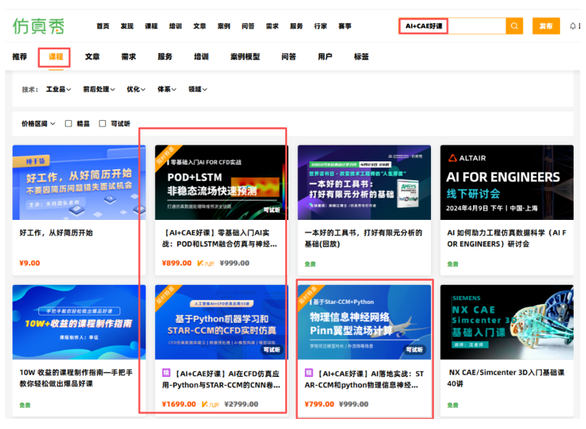Open 文章 in the top navigation bar
Viewport: 586px width, 429px height.
[x=200, y=26]
